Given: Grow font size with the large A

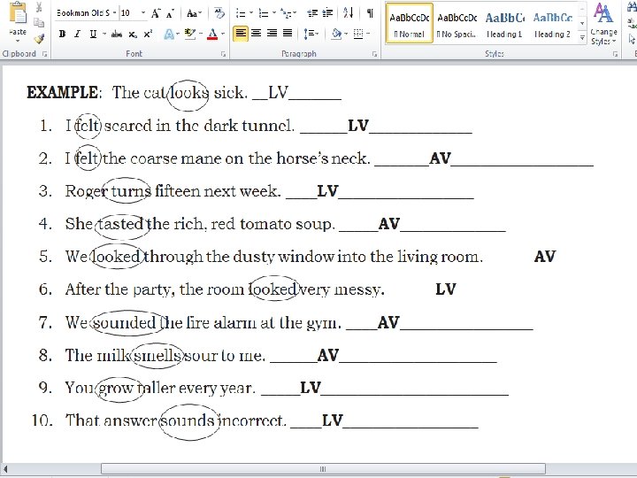Looking at the screenshot, I should [x=155, y=14].
